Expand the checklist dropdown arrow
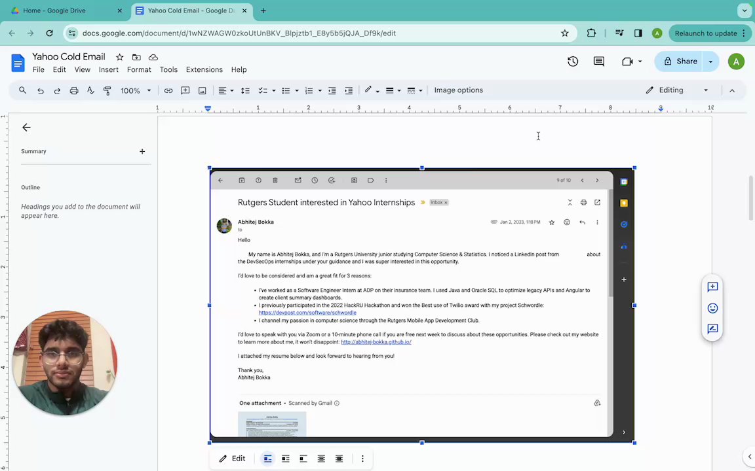This screenshot has width=755, height=471. (273, 90)
